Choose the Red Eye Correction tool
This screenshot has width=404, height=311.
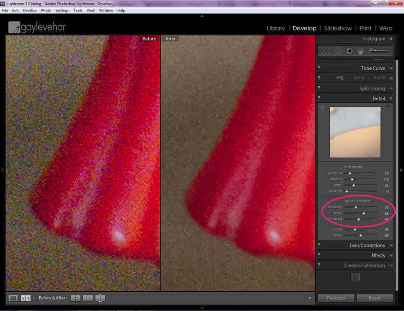click(350, 51)
